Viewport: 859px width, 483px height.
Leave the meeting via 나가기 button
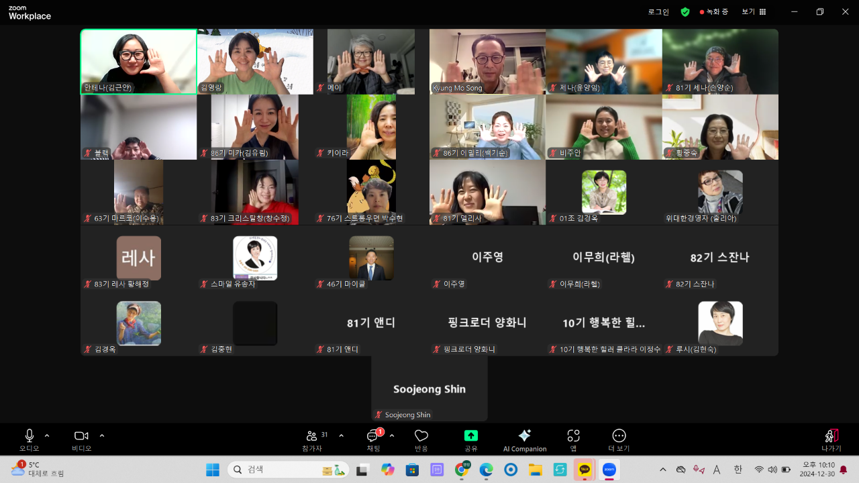(831, 439)
